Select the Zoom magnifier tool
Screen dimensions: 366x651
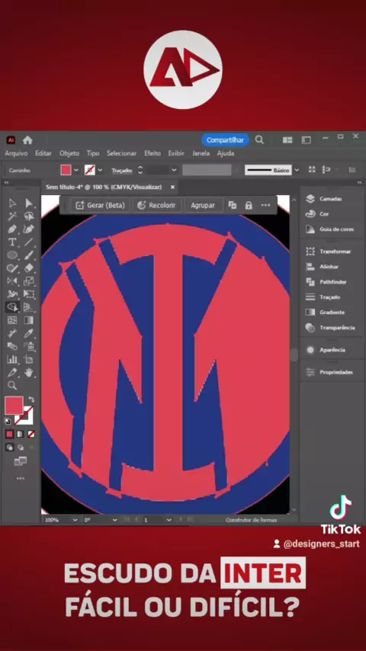pos(12,385)
